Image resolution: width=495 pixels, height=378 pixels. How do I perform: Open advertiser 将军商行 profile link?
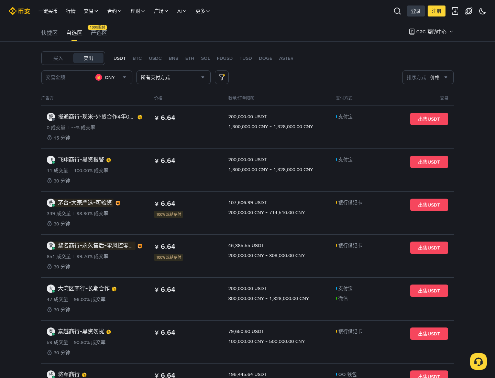click(69, 374)
